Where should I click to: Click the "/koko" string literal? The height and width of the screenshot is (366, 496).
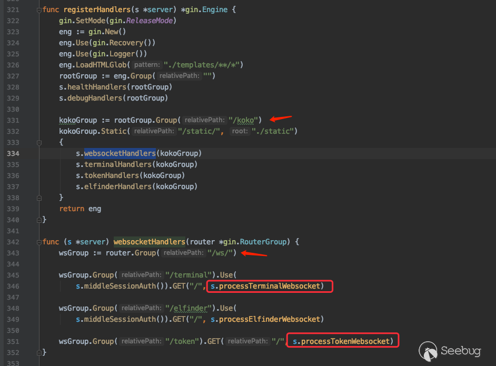point(243,120)
